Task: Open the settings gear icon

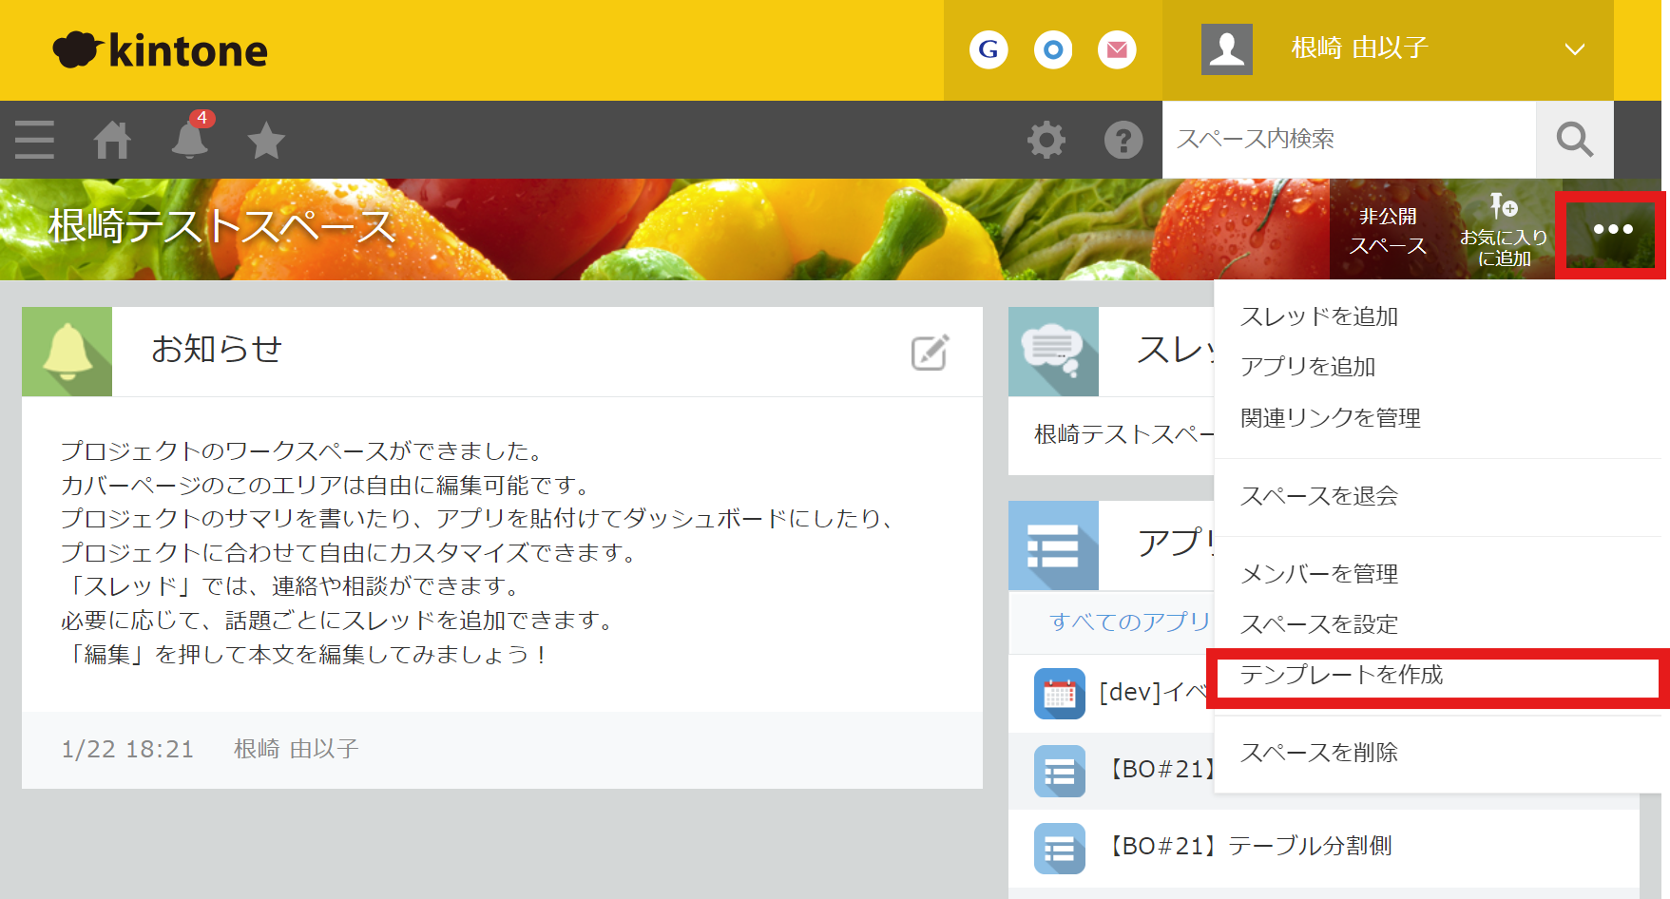Action: pos(1046,140)
